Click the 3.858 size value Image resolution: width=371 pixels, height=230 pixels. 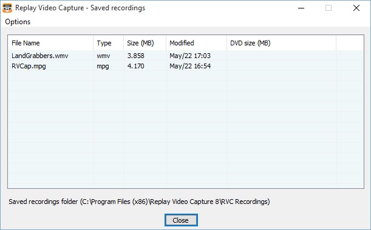tap(135, 56)
